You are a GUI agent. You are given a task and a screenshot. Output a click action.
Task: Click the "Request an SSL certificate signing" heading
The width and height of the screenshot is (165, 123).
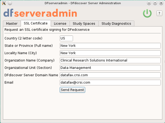pos(47,30)
